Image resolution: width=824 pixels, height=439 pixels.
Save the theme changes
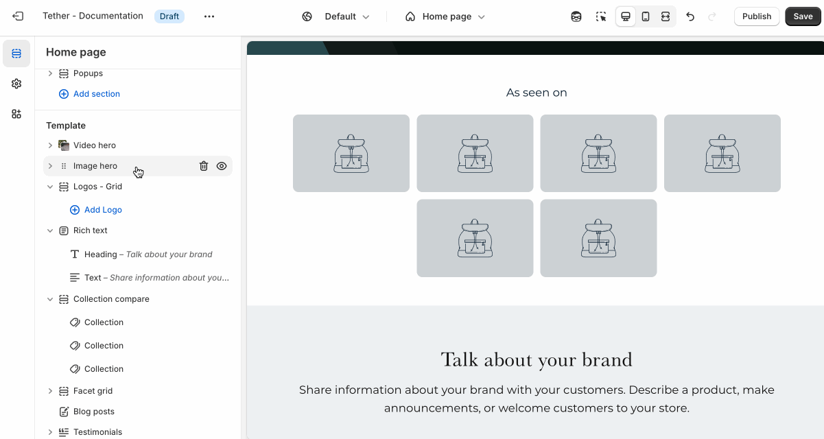(803, 16)
